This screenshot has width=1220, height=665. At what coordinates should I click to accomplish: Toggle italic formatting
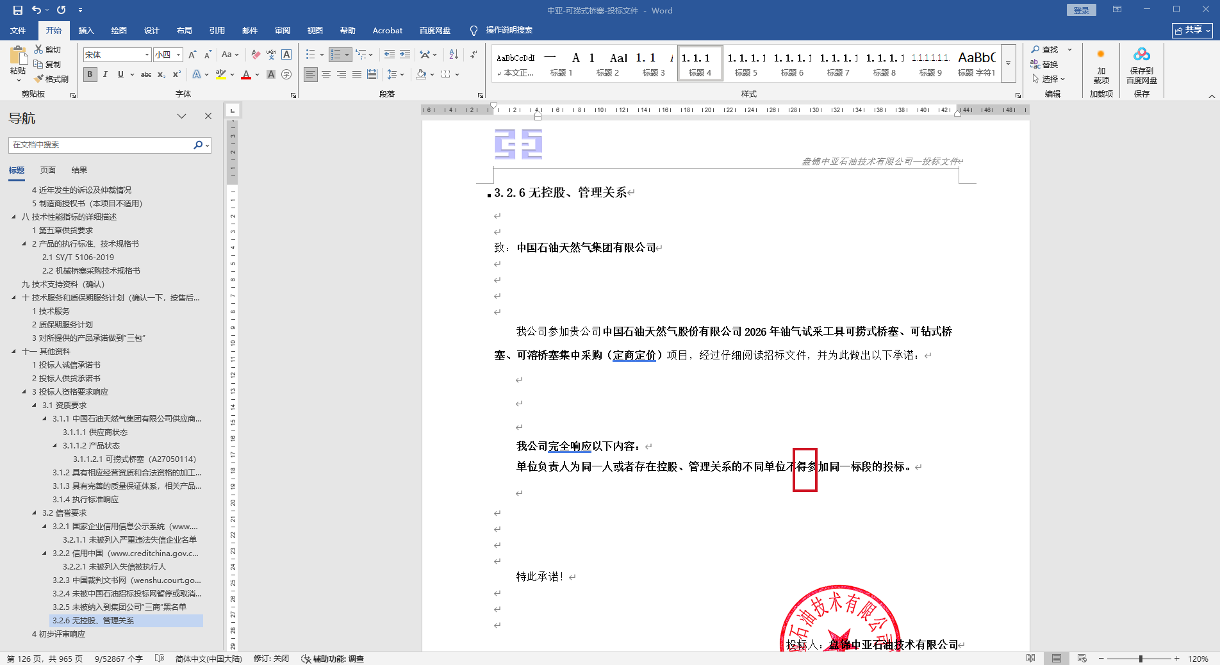(105, 74)
